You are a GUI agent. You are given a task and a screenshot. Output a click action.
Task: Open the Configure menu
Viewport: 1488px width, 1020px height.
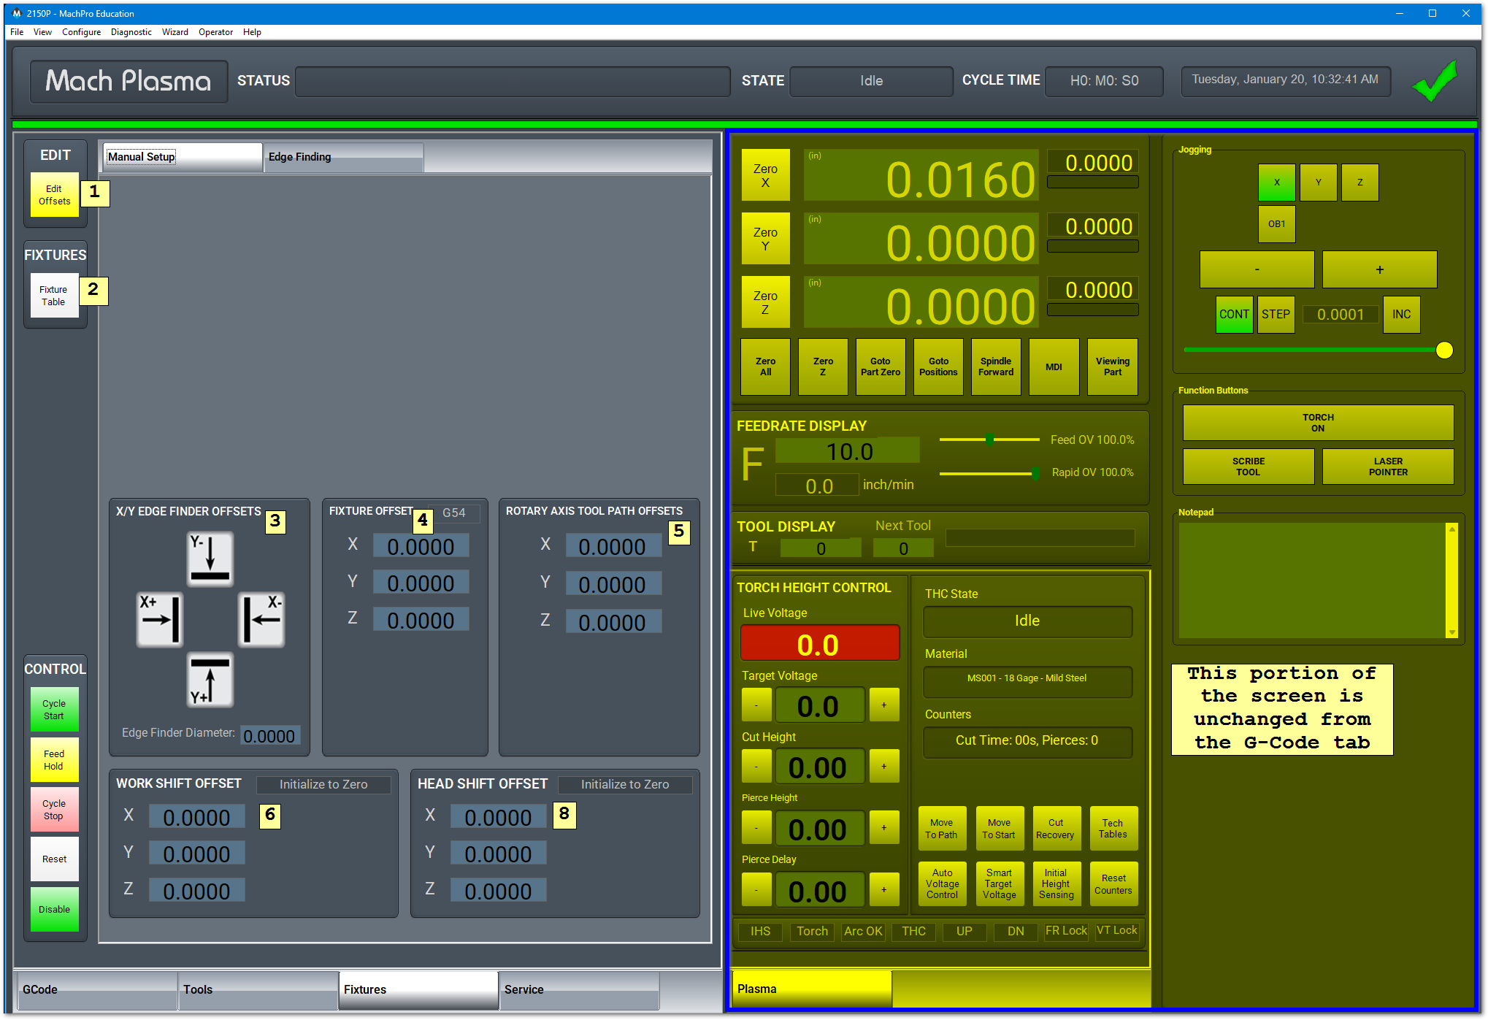81,32
